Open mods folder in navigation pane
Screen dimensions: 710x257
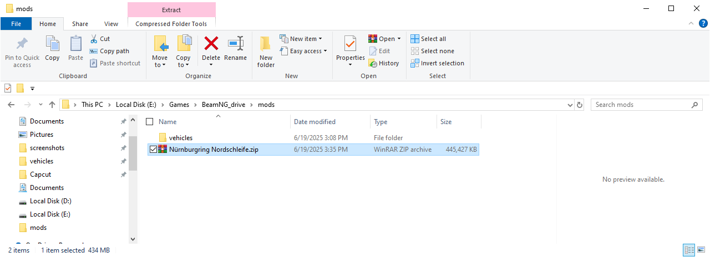[38, 228]
